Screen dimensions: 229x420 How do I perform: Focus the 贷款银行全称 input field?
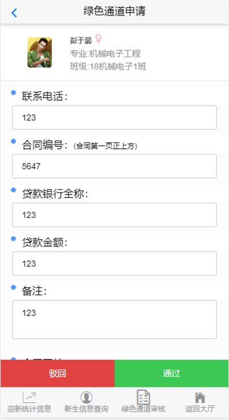(x=114, y=215)
